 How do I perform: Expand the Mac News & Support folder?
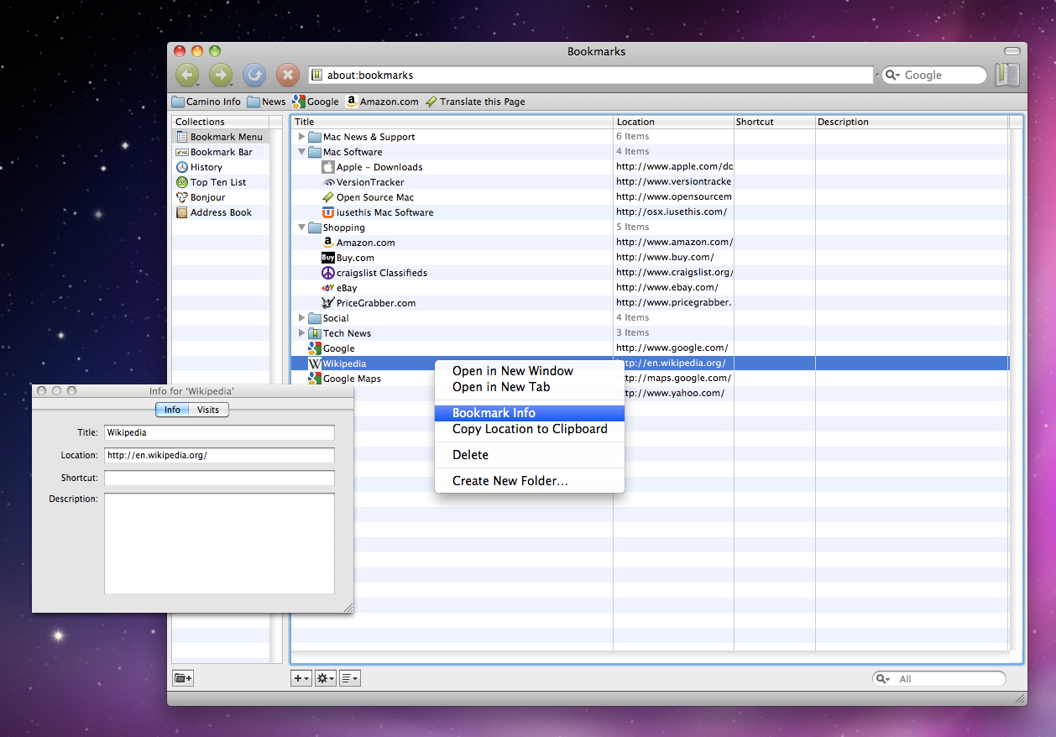(x=302, y=137)
